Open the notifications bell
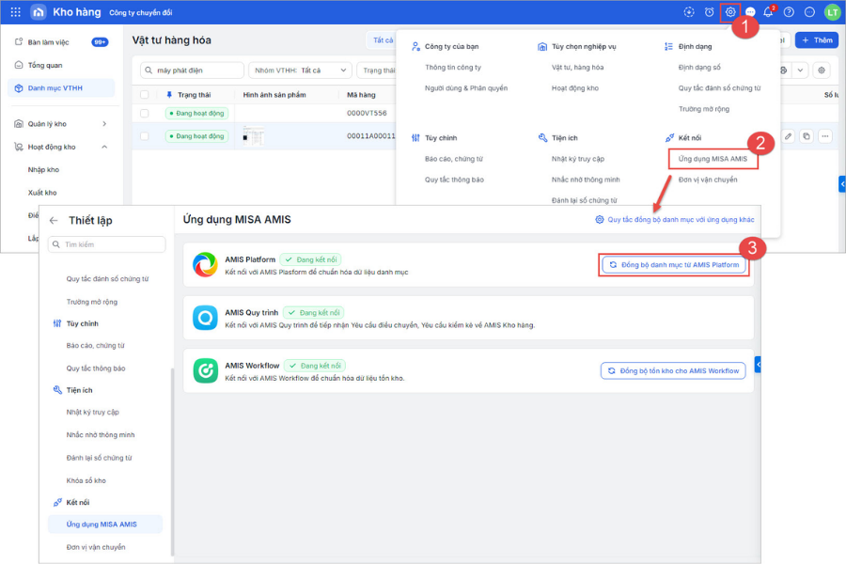 (x=768, y=12)
